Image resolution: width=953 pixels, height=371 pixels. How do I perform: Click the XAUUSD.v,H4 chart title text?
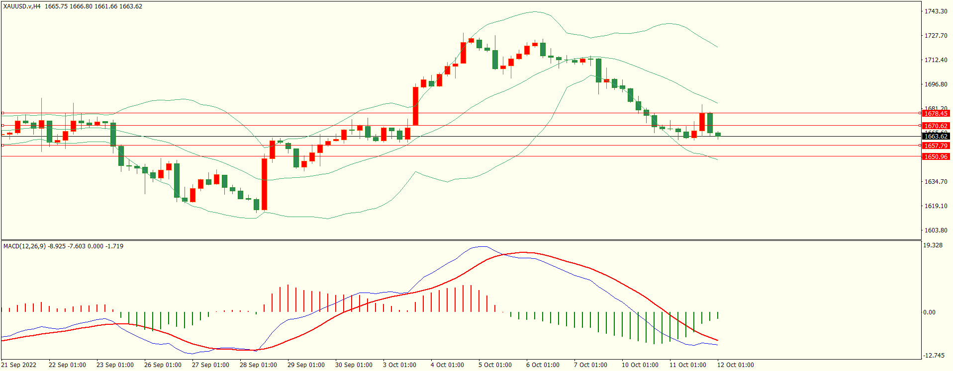tap(22, 6)
